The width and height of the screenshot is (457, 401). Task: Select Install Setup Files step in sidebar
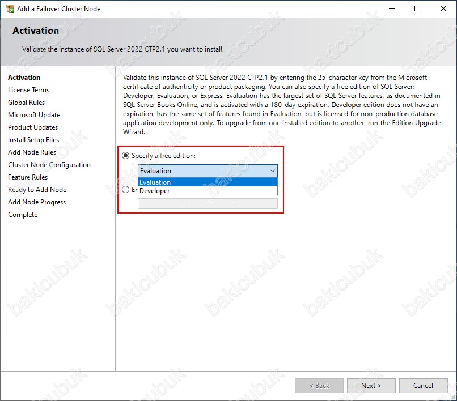(x=33, y=140)
